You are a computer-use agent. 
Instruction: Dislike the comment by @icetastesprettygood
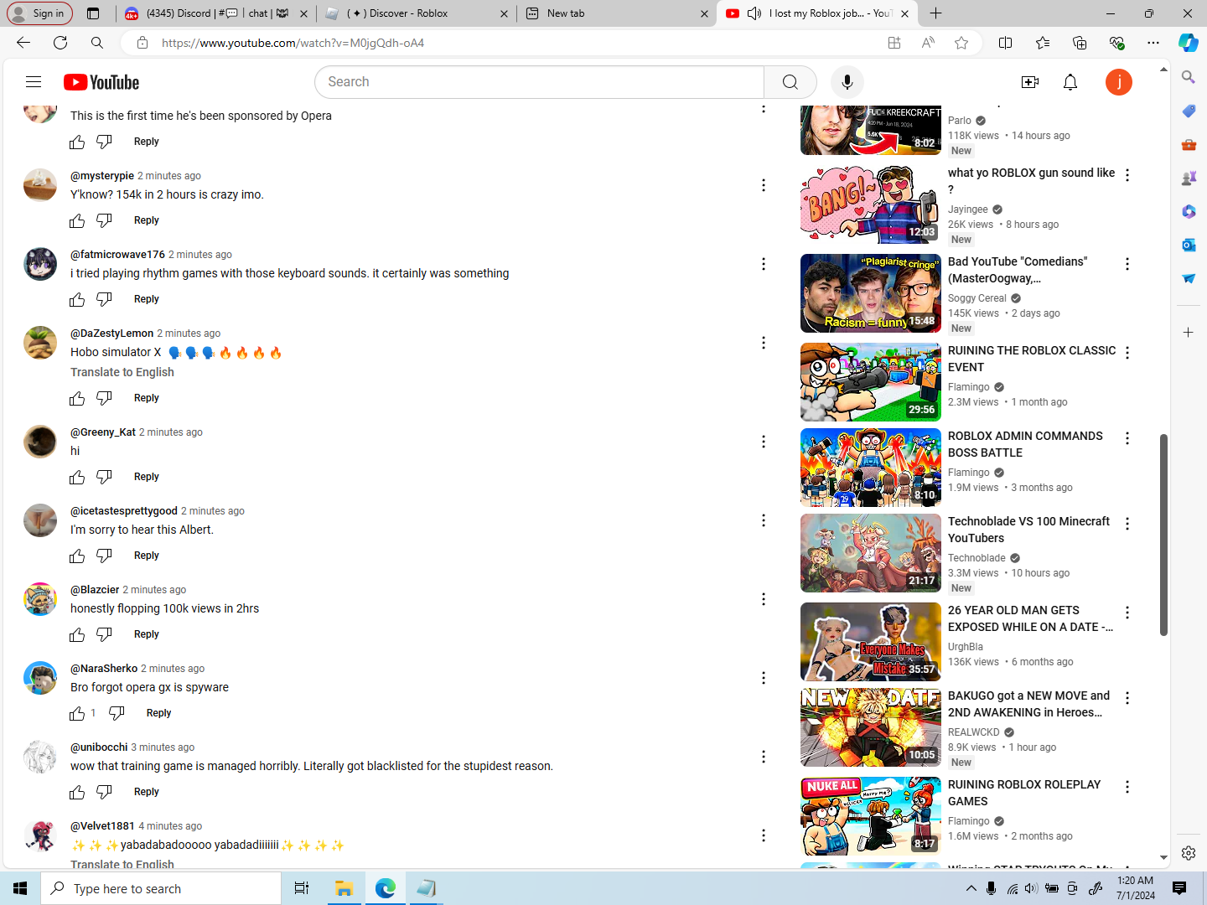tap(104, 556)
